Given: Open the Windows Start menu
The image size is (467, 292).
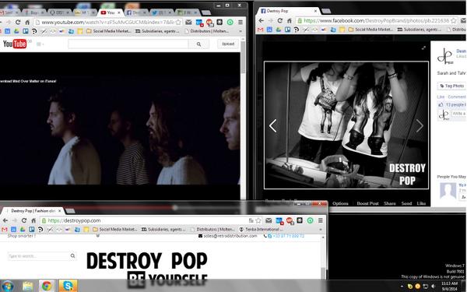Looking at the screenshot, I should pyautogui.click(x=8, y=286).
